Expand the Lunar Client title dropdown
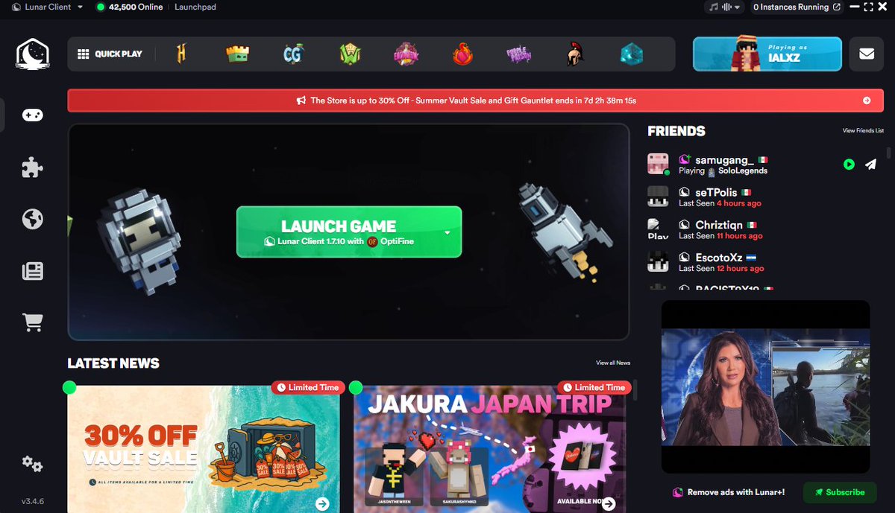The height and width of the screenshot is (513, 895). pyautogui.click(x=80, y=7)
